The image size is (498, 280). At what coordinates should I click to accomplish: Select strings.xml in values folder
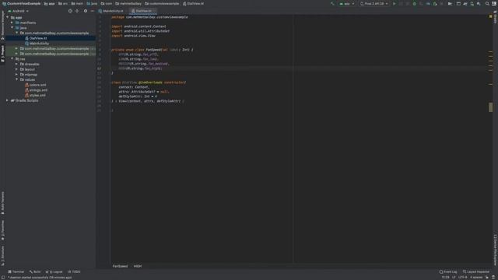38,90
